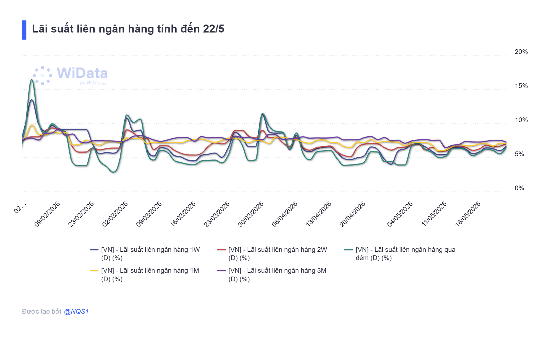This screenshot has height=347, width=550.
Task: Click the 18/05/2026 x-axis date label
Action: 468,214
